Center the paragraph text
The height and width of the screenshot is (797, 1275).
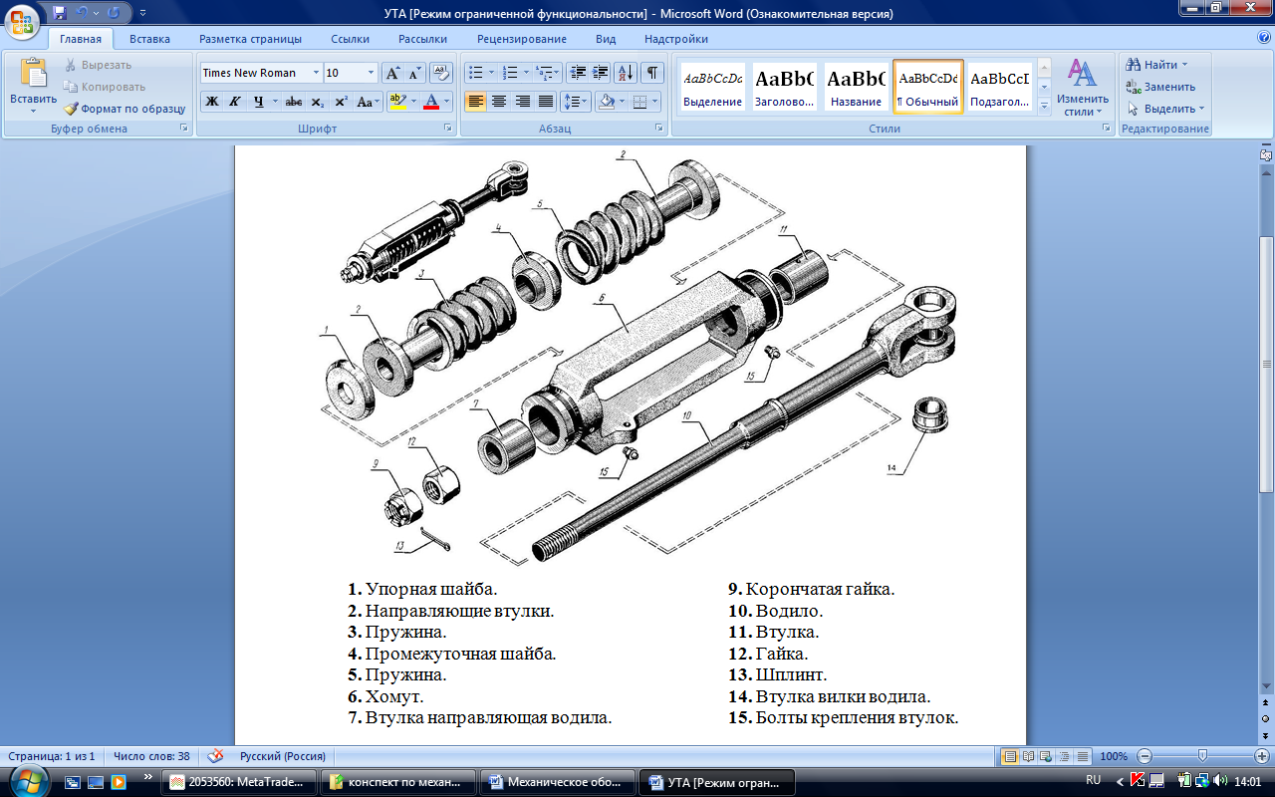coord(499,102)
